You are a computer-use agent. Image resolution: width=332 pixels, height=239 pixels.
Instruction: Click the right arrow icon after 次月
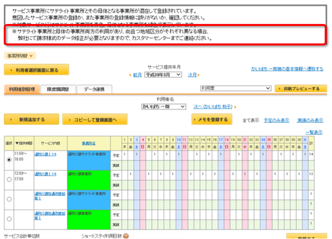coord(199,75)
